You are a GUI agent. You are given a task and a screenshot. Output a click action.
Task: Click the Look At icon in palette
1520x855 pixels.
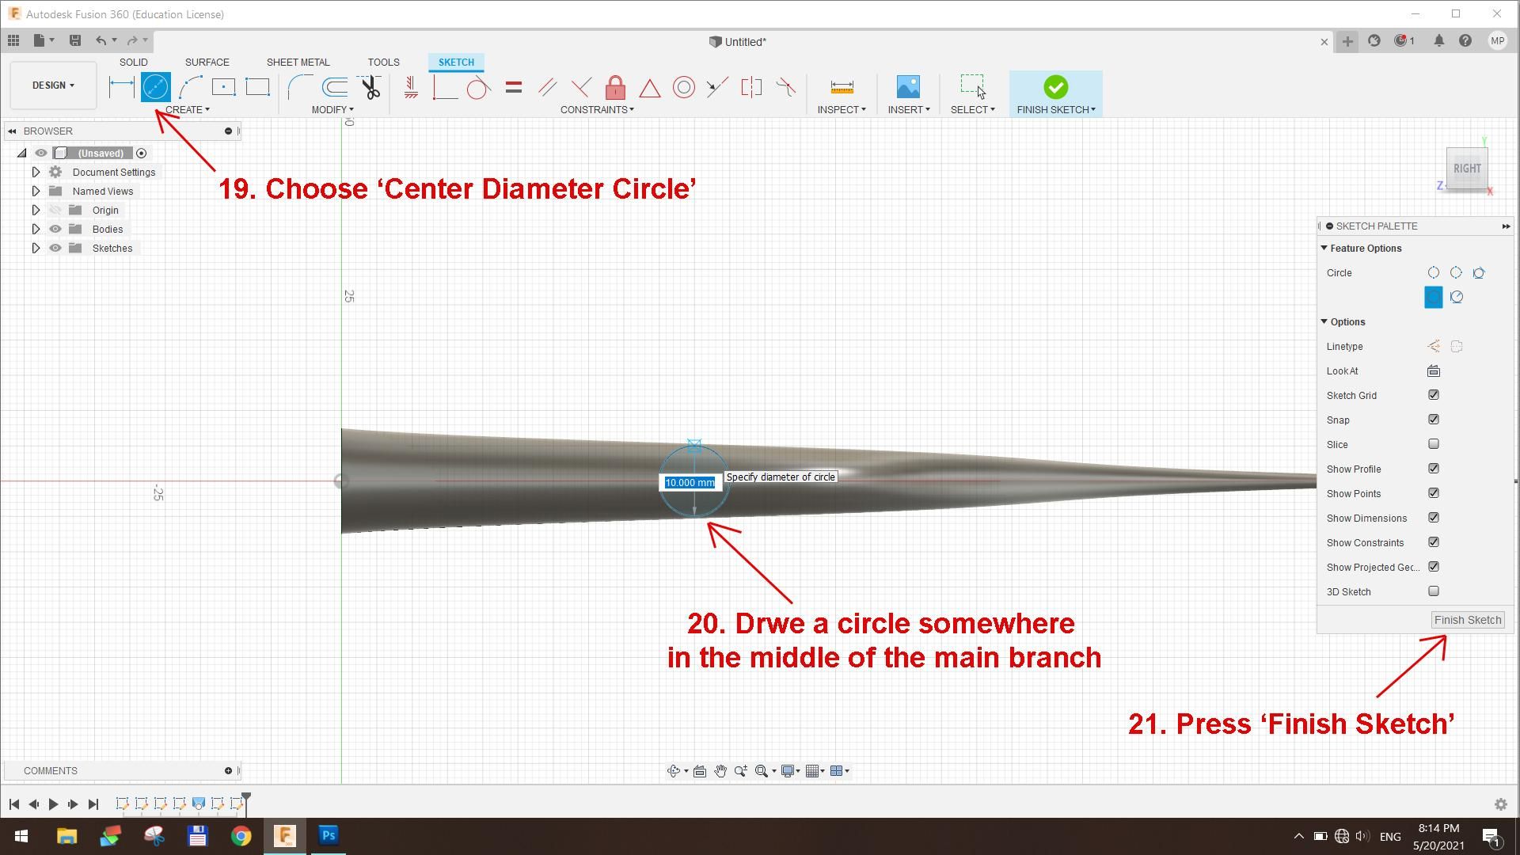pyautogui.click(x=1433, y=371)
